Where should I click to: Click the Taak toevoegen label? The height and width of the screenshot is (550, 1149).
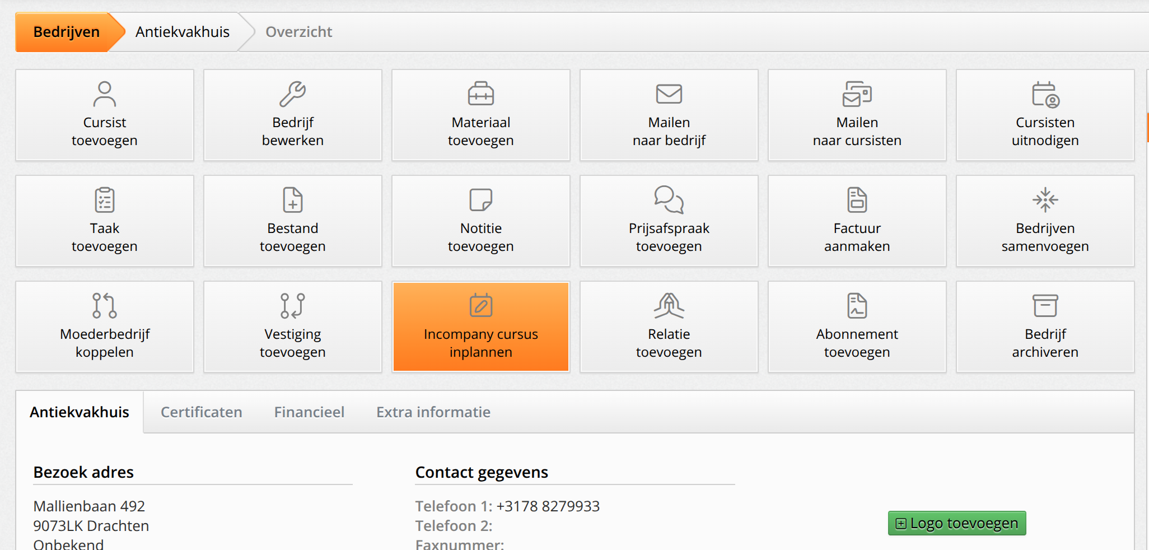click(105, 237)
